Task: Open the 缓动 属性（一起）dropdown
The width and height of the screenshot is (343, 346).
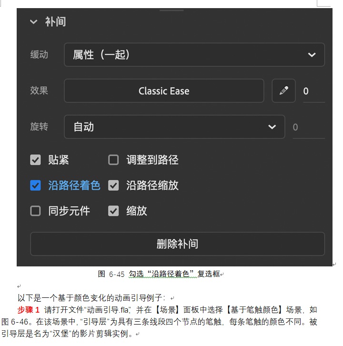Action: 194,54
